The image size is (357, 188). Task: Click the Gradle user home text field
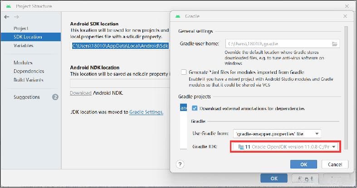[x=283, y=43]
